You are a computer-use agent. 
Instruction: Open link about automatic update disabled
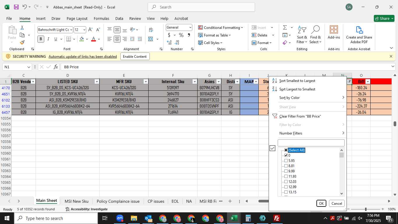[x=83, y=57]
